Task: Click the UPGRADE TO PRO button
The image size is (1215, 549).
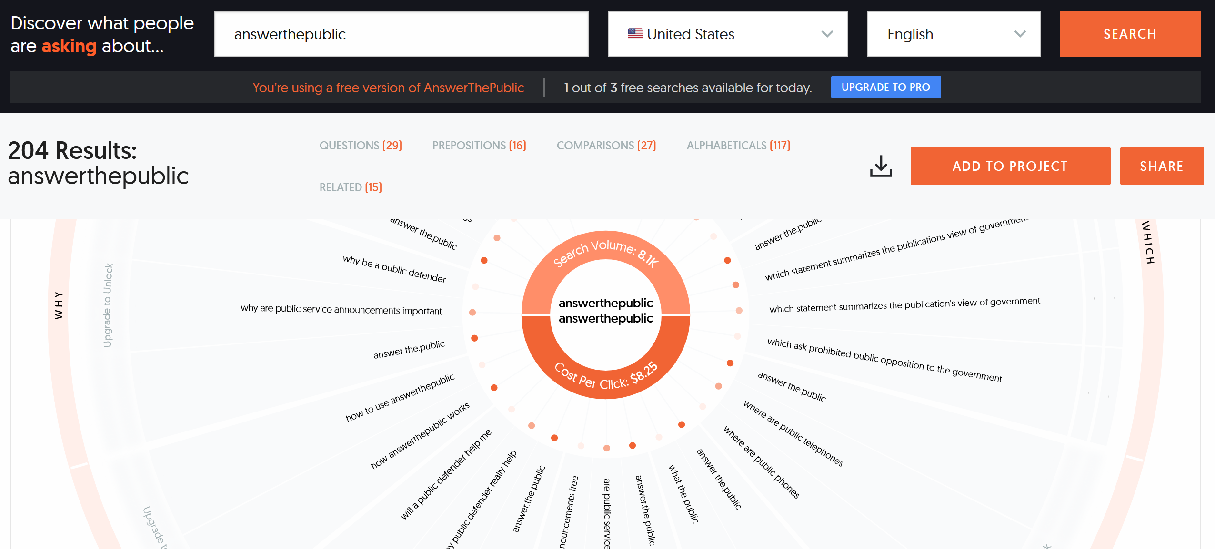Action: (x=886, y=87)
